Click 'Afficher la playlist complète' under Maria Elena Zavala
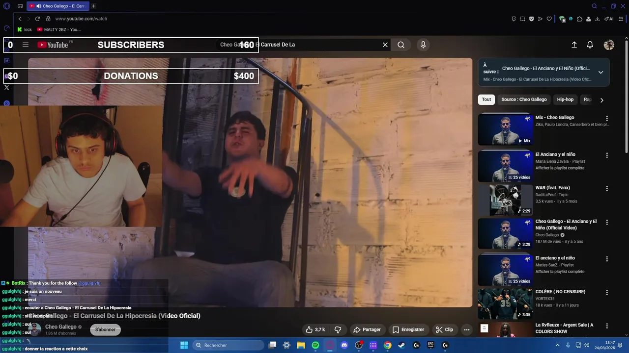 tap(560, 168)
